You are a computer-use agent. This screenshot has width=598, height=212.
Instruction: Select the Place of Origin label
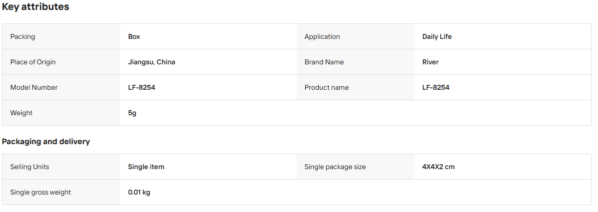pyautogui.click(x=33, y=62)
